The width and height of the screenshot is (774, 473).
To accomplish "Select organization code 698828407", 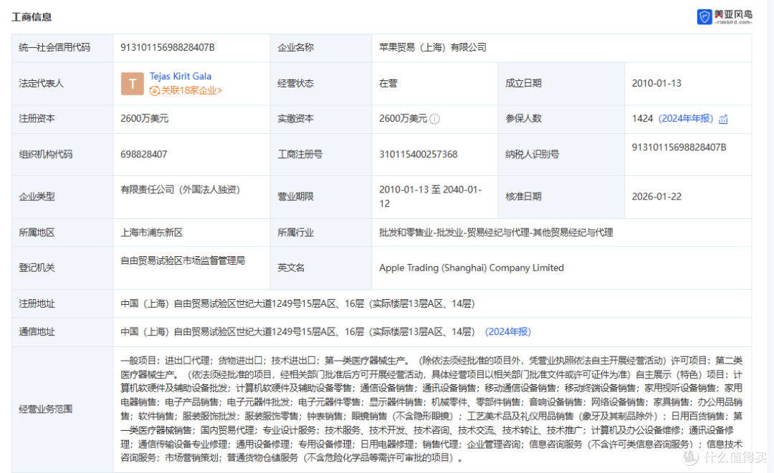I will (143, 155).
